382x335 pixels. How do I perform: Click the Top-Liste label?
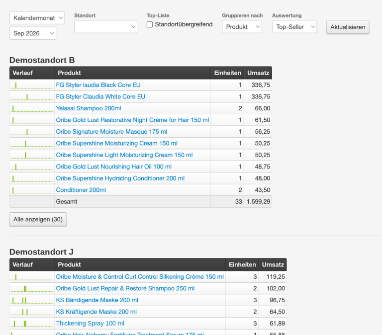[x=158, y=15]
